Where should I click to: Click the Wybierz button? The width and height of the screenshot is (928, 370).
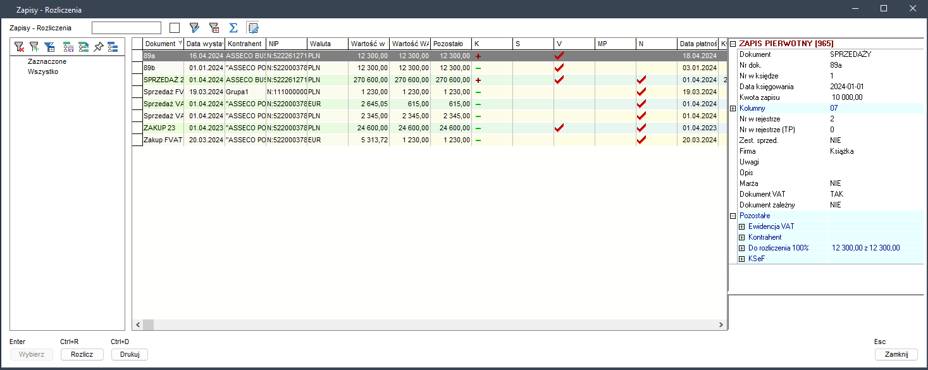pos(32,354)
